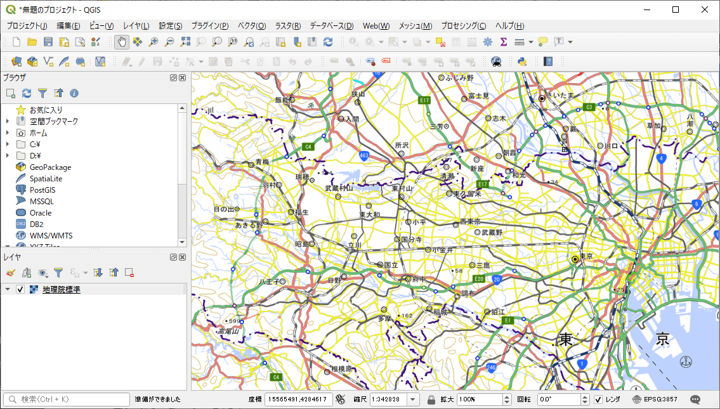Click the 座標 coordinate input field
Screen dimensions: 720x409
(299, 399)
